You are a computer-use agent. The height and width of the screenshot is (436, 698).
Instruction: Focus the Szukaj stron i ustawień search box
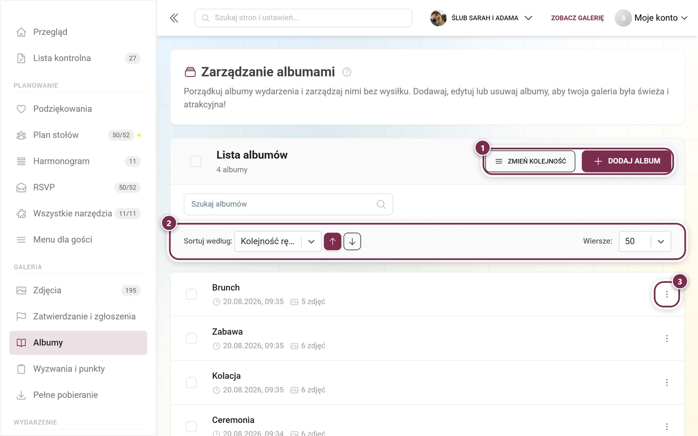pos(303,18)
